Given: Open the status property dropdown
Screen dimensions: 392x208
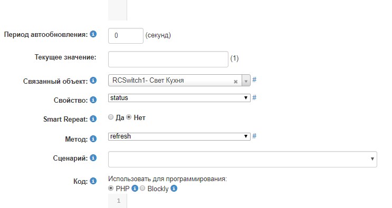Looking at the screenshot, I should coord(179,98).
